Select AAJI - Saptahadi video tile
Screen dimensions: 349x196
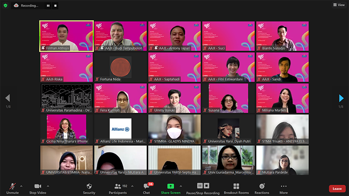point(174,67)
